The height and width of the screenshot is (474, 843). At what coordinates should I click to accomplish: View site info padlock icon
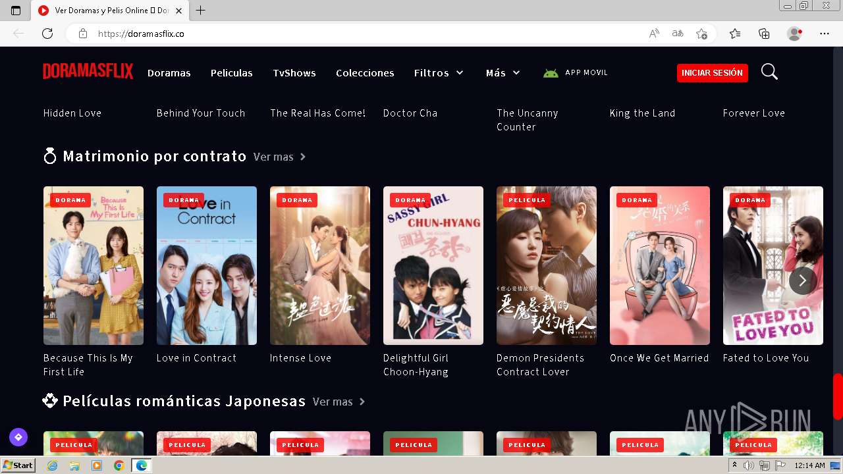83,34
